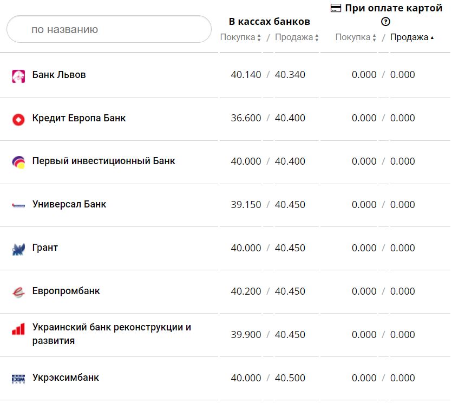Image resolution: width=452 pixels, height=403 pixels.
Task: Focus the 'по названию' search field
Action: coord(109,29)
